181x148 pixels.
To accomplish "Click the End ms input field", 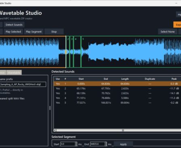I will pos(97,144).
